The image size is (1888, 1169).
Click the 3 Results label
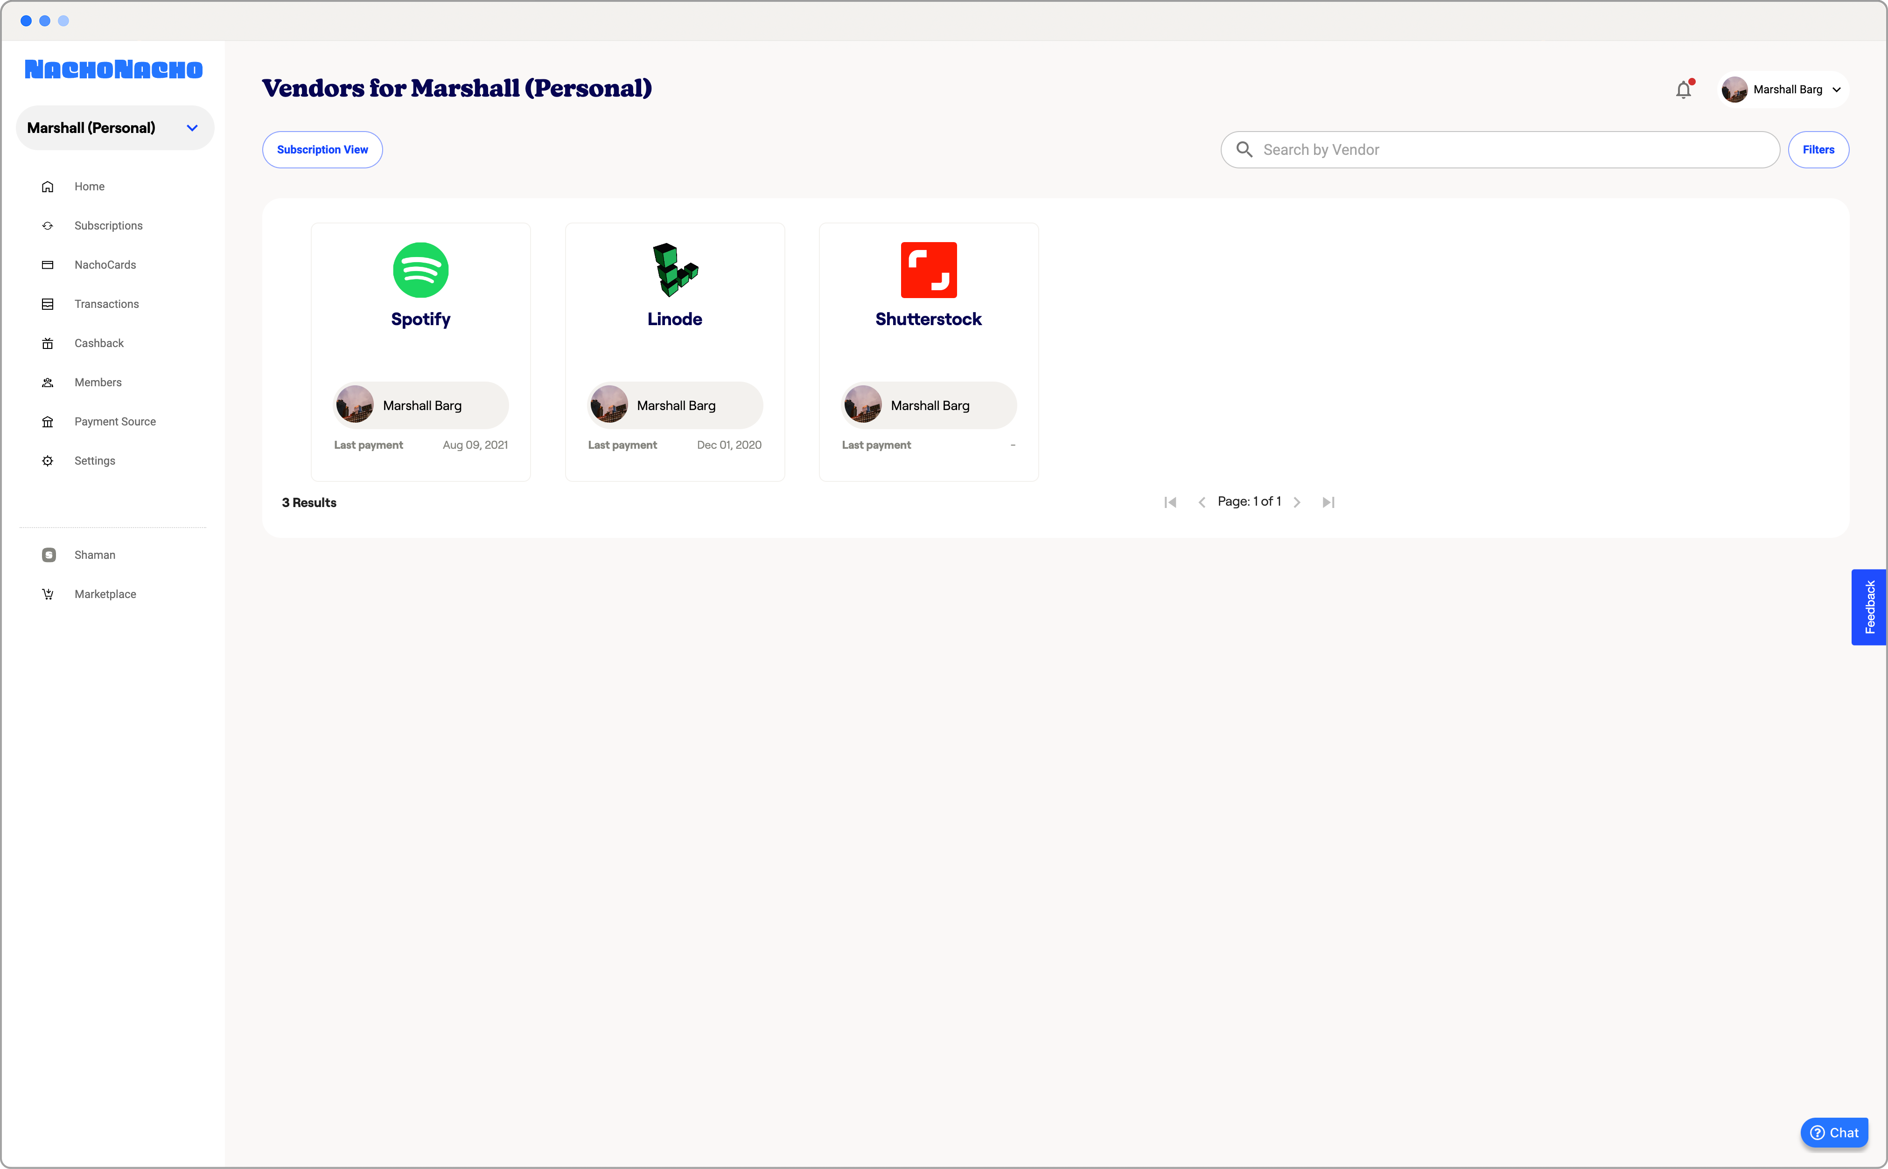coord(309,502)
